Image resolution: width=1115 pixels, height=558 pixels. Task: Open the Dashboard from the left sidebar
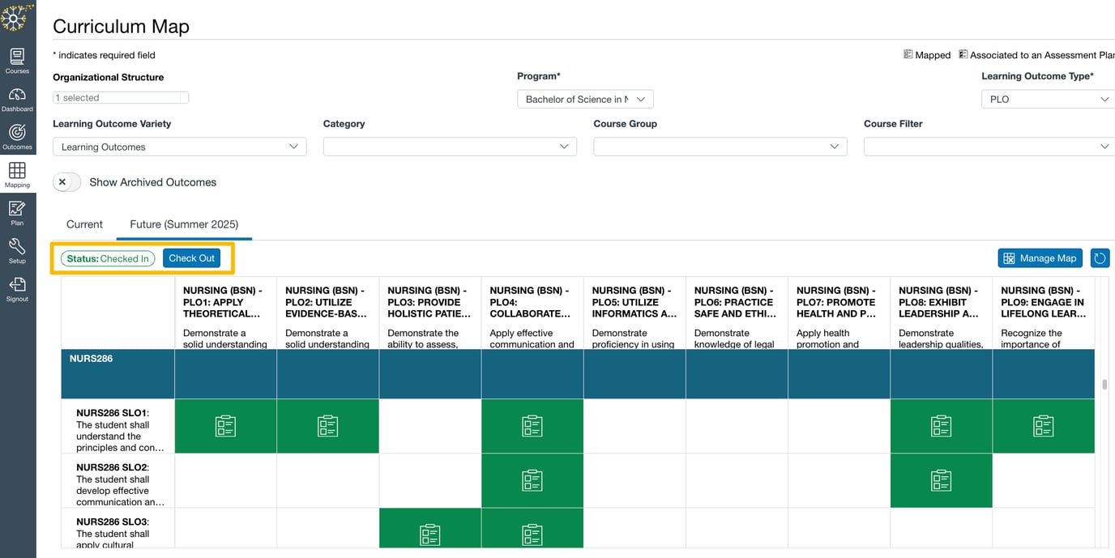click(16, 97)
